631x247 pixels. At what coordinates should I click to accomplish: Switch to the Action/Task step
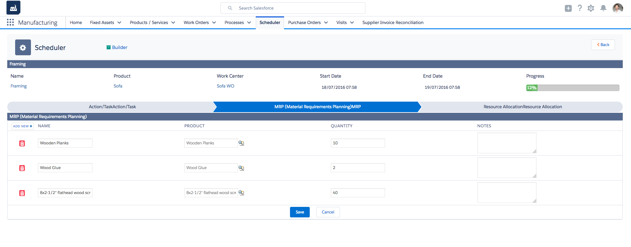112,107
